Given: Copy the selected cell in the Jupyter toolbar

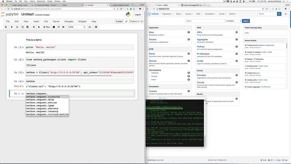Looking at the screenshot, I should [23, 27].
